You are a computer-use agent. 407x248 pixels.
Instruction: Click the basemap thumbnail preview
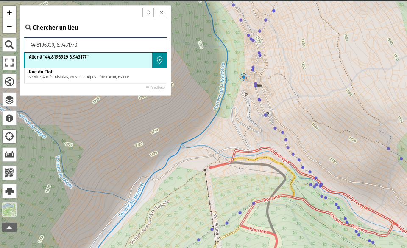tap(9, 209)
